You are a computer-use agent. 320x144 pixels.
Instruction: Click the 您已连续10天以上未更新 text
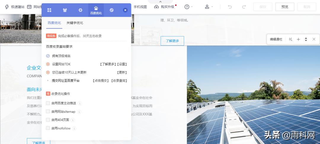point(69,73)
